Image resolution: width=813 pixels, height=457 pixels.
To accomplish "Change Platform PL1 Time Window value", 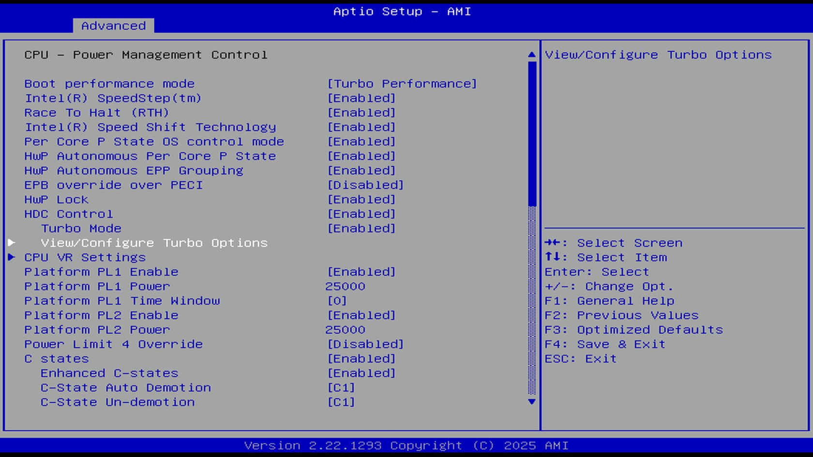I will coord(337,301).
